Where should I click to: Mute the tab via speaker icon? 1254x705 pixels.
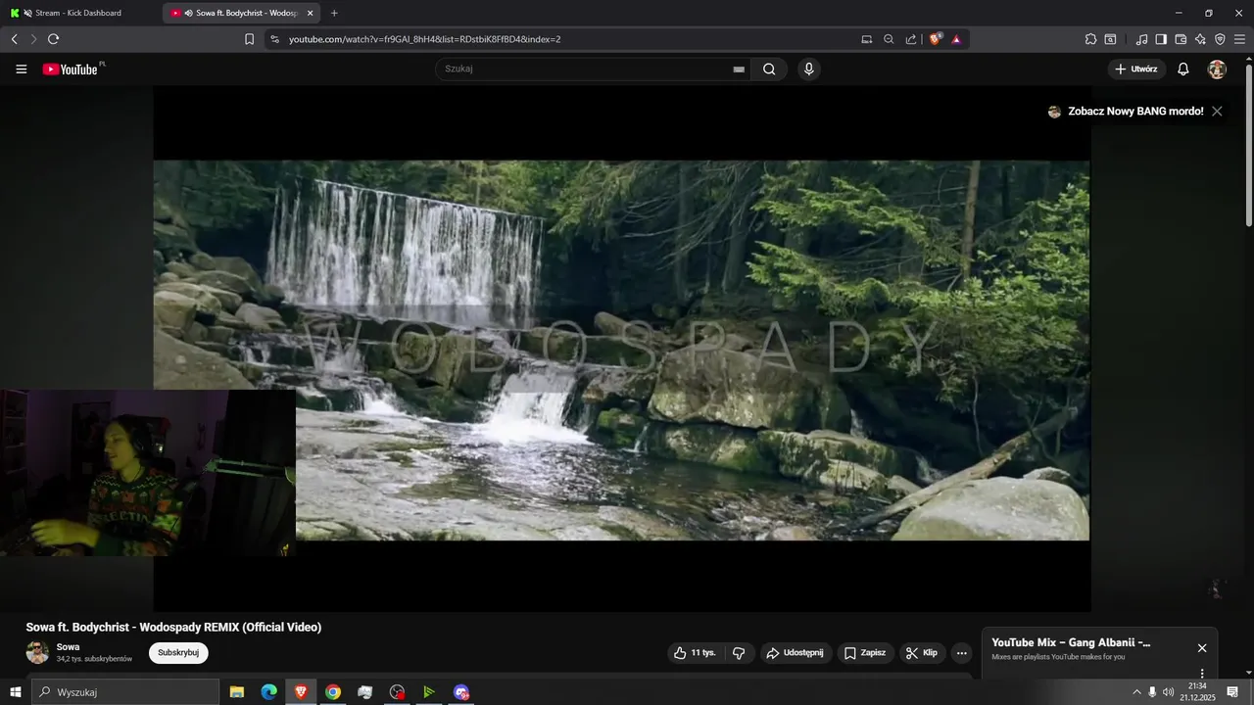188,13
